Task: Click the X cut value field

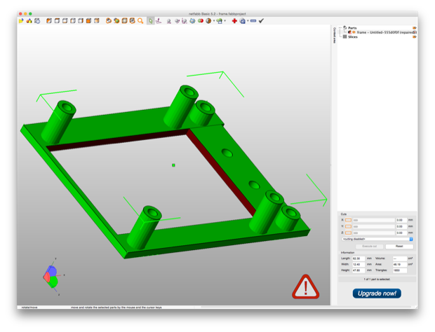Action: point(401,220)
